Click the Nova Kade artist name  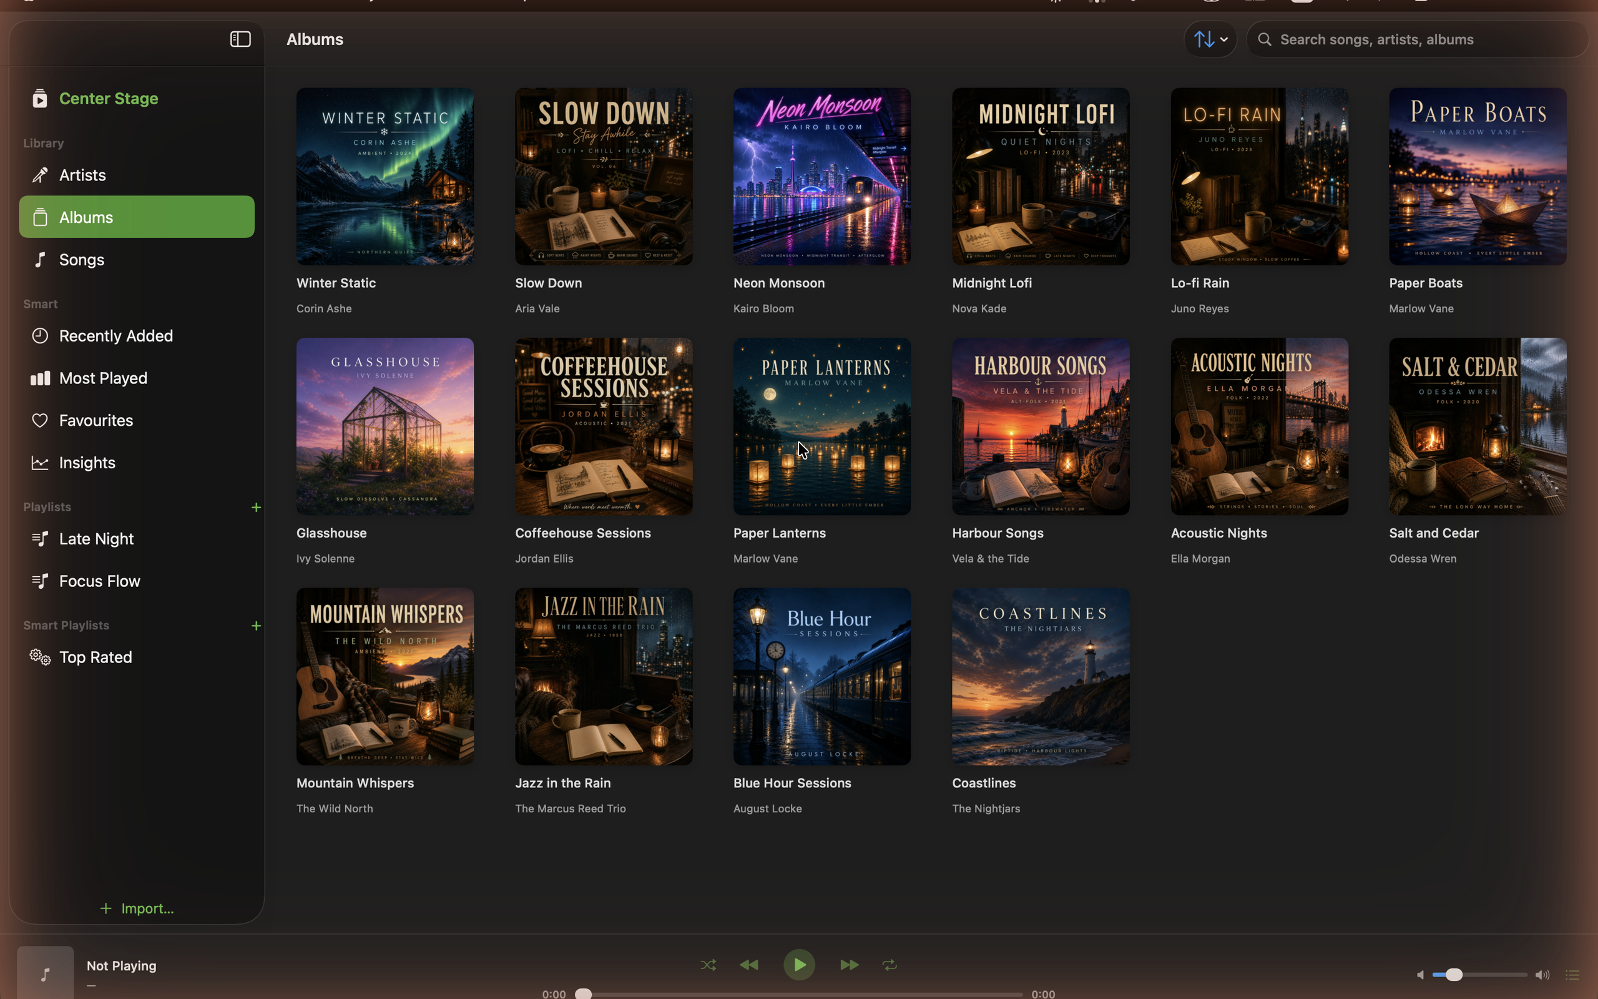pyautogui.click(x=979, y=308)
